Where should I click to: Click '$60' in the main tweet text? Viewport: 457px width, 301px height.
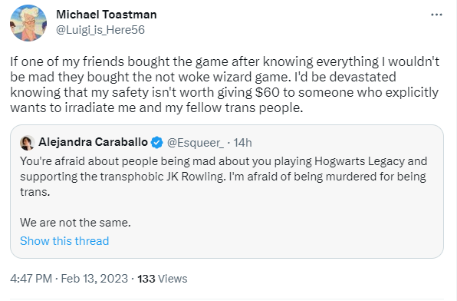pyautogui.click(x=268, y=92)
